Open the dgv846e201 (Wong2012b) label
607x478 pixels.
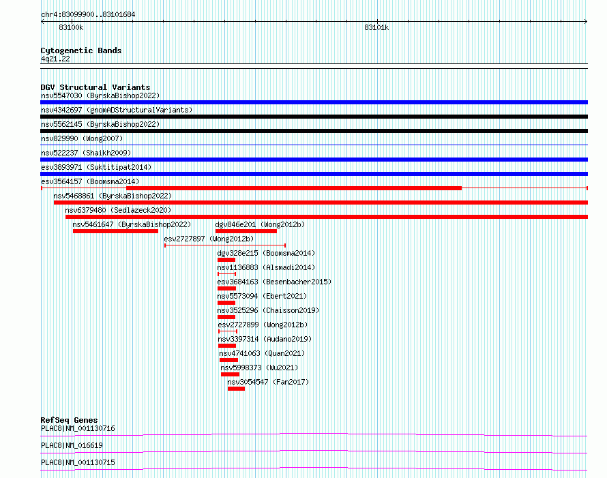click(260, 224)
